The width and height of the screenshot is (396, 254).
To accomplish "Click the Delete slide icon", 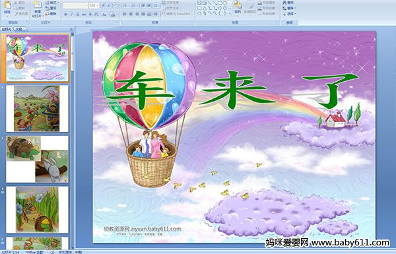I will pyautogui.click(x=51, y=14).
